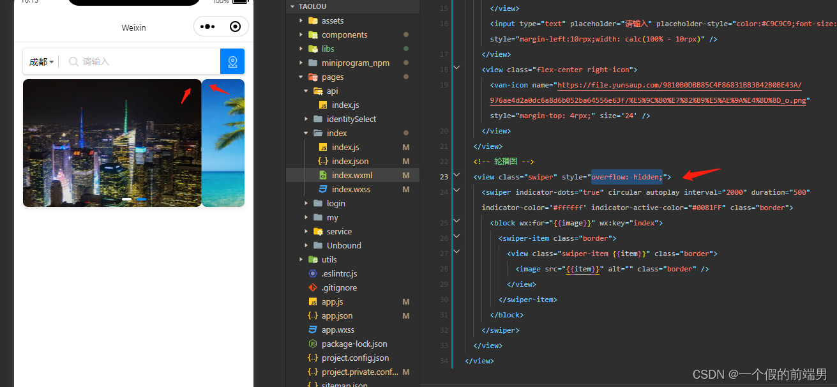The width and height of the screenshot is (837, 387).
Task: Click the app.wxss stylesheet icon
Action: [313, 330]
